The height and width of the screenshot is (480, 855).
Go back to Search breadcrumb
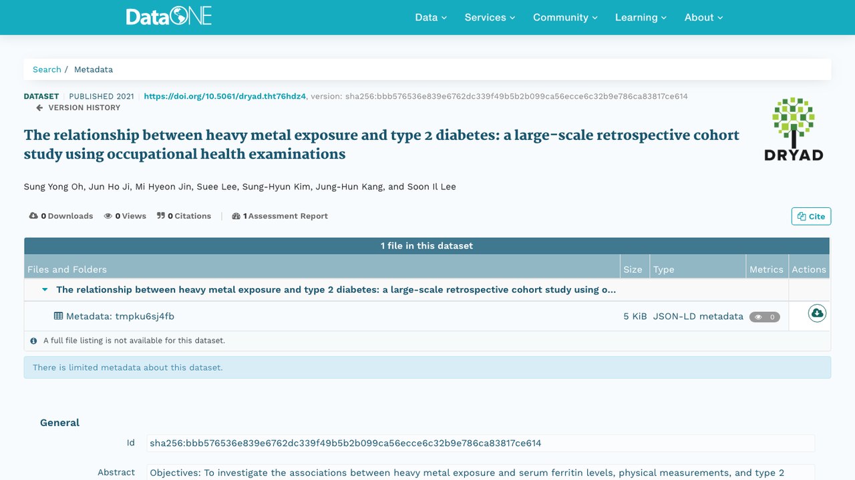pyautogui.click(x=47, y=69)
